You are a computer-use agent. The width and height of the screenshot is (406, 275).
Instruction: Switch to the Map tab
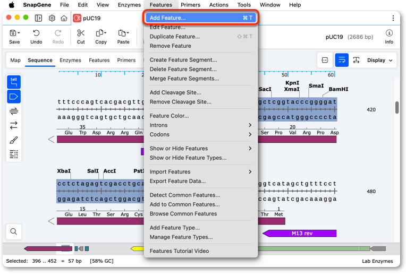click(15, 61)
